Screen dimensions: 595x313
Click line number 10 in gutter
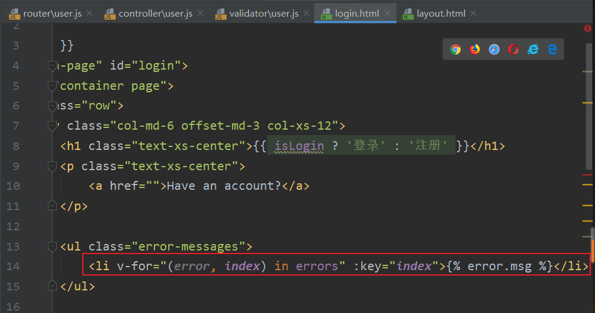[13, 186]
